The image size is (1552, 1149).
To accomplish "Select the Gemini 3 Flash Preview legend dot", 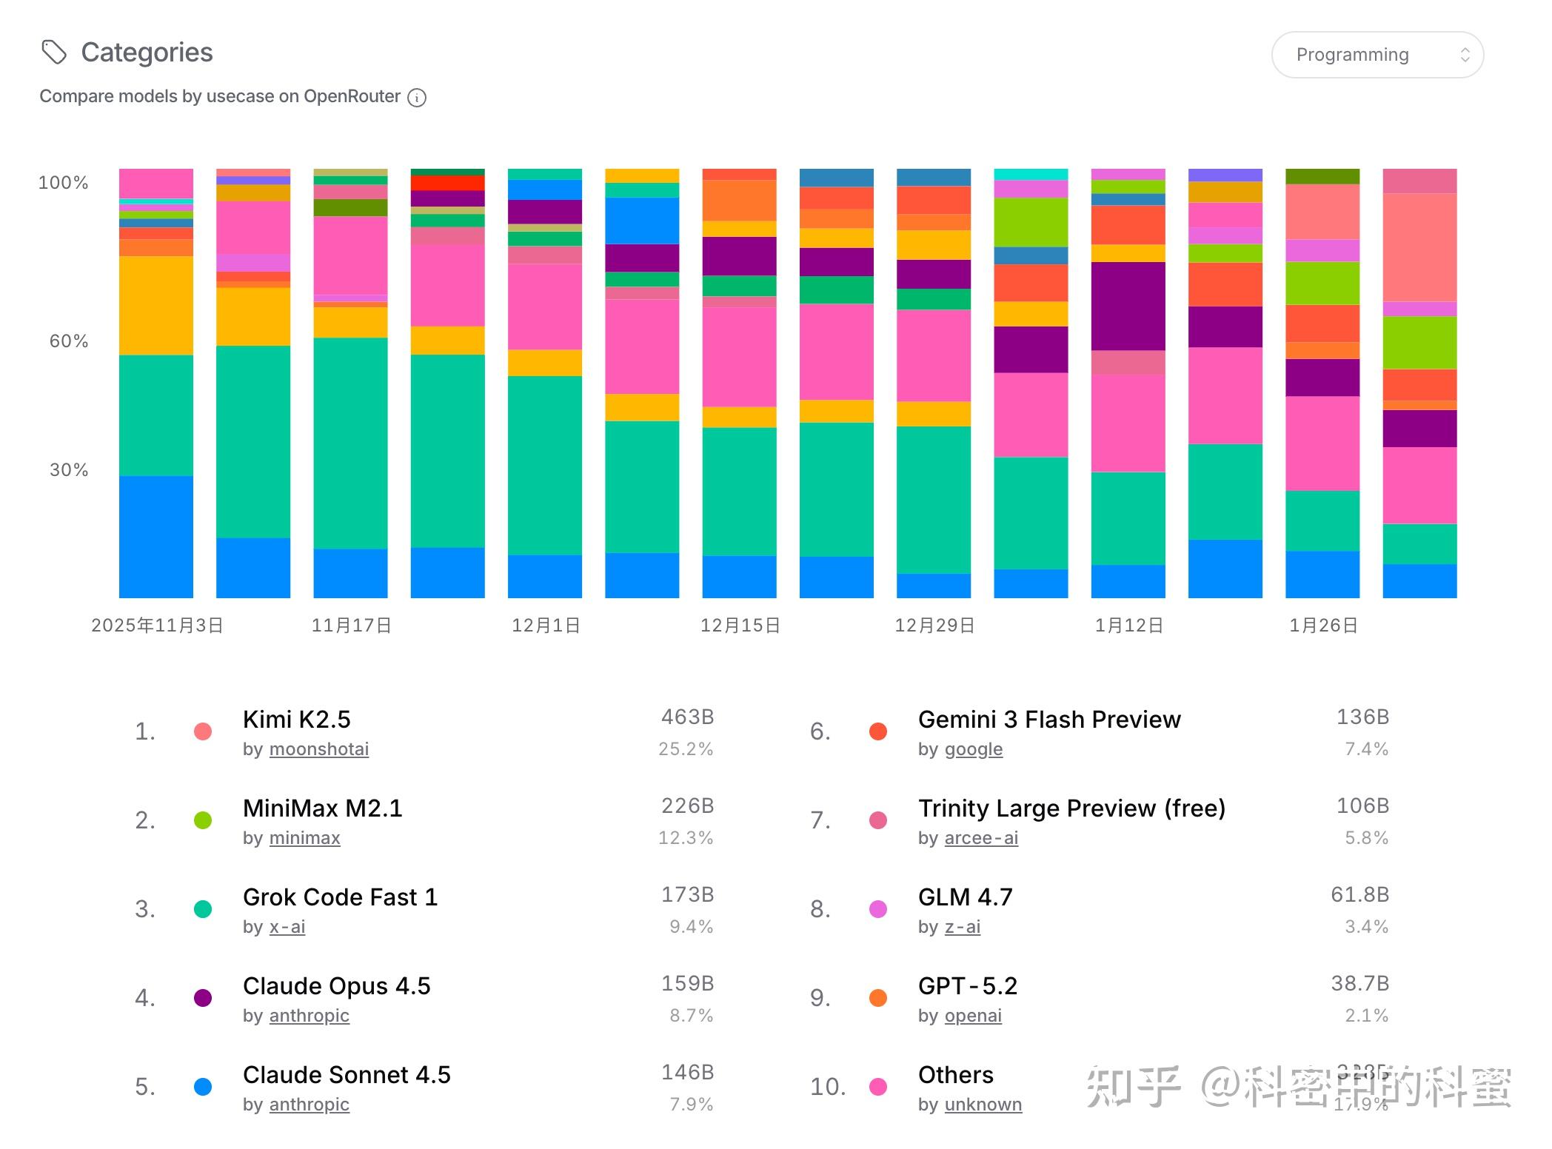I will pyautogui.click(x=877, y=731).
